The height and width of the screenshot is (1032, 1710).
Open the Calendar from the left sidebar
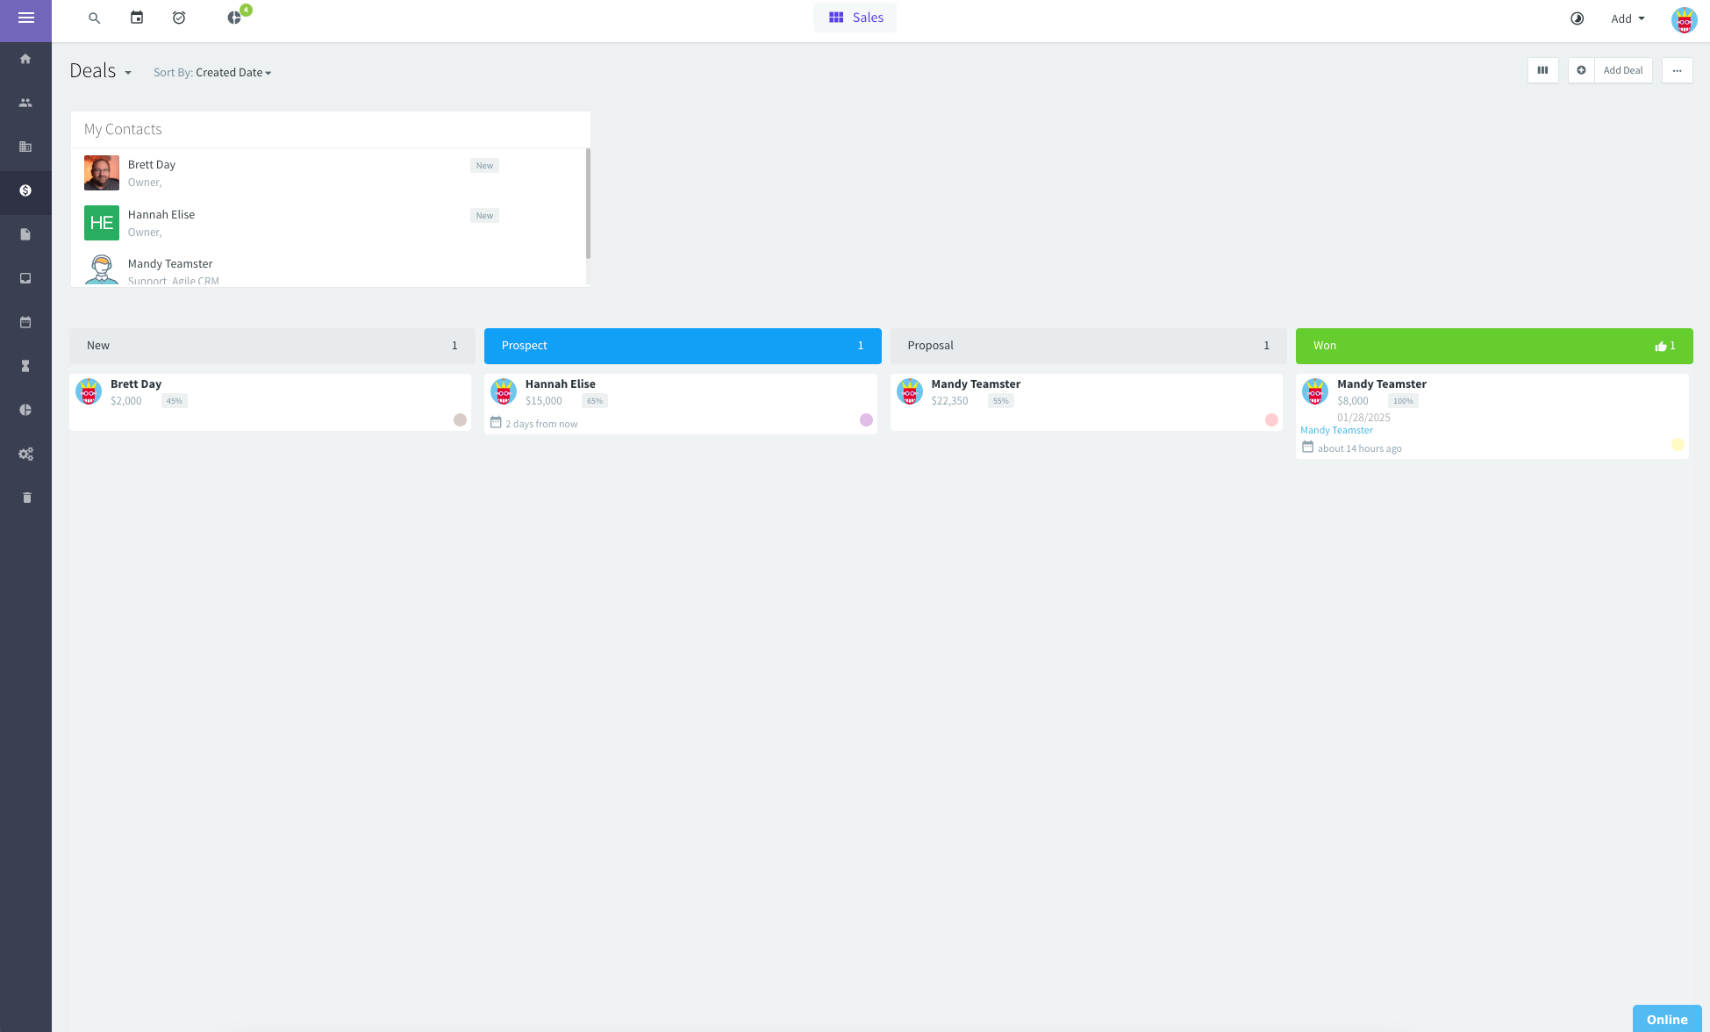pos(25,322)
